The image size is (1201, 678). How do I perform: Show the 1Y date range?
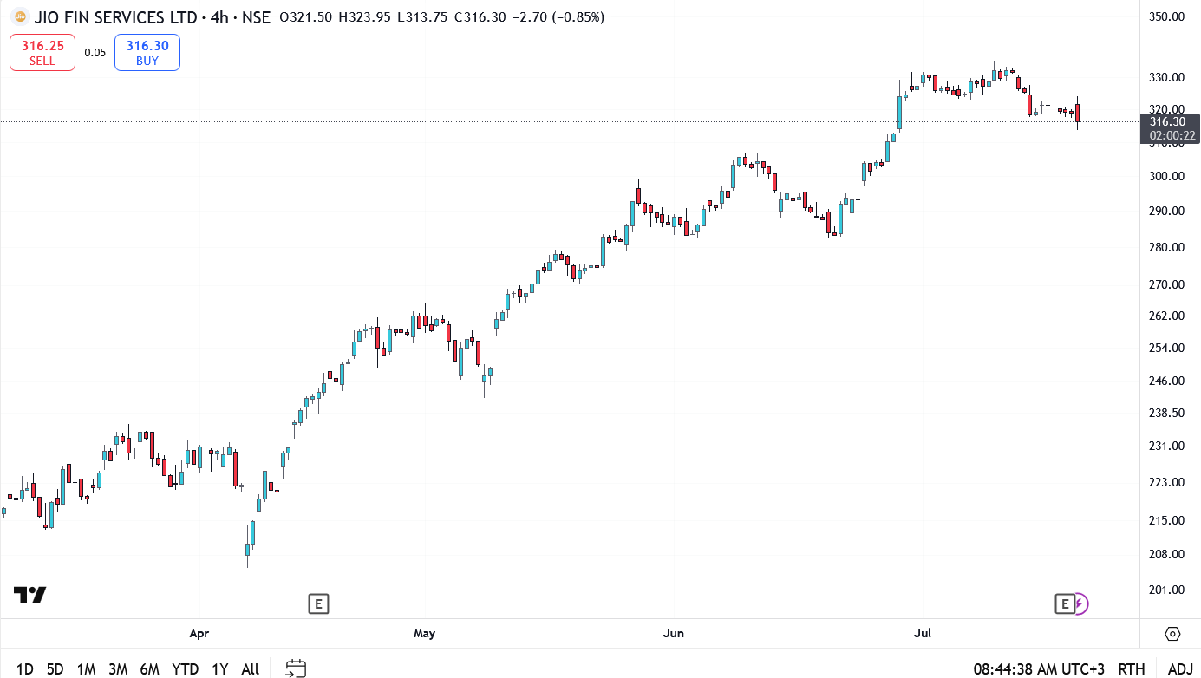(220, 668)
